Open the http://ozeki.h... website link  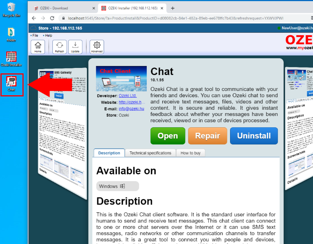point(132,102)
